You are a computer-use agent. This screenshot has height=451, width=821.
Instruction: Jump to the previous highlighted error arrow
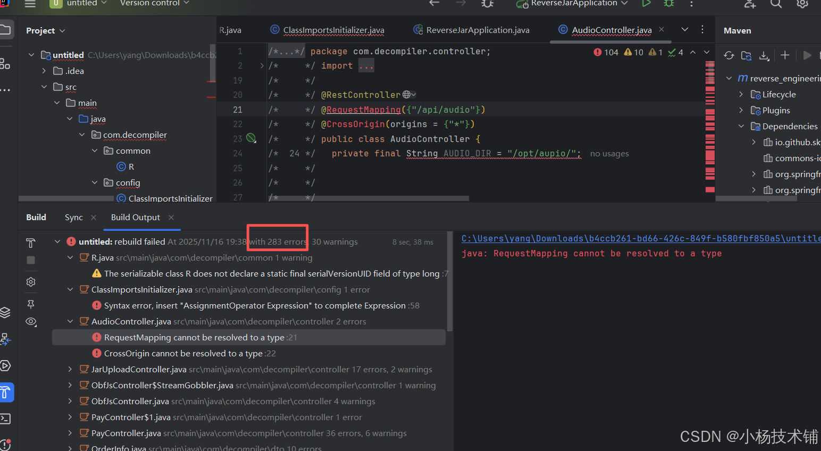click(693, 52)
